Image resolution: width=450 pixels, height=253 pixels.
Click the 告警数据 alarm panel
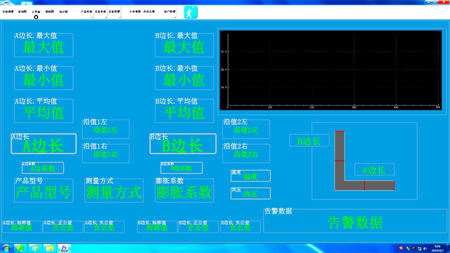355,223
